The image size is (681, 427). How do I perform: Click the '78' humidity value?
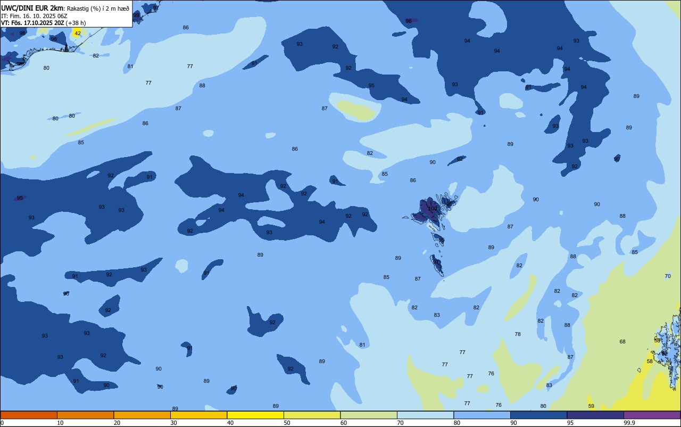[518, 334]
